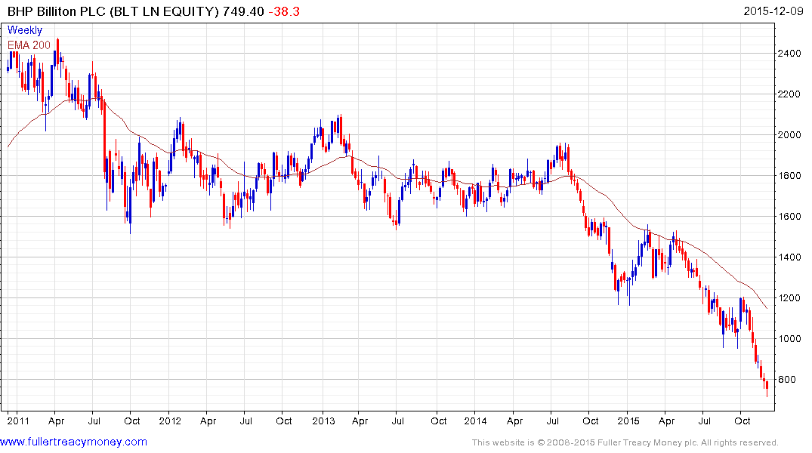
Task: Select the 2014 year marker on time axis
Action: (x=475, y=421)
